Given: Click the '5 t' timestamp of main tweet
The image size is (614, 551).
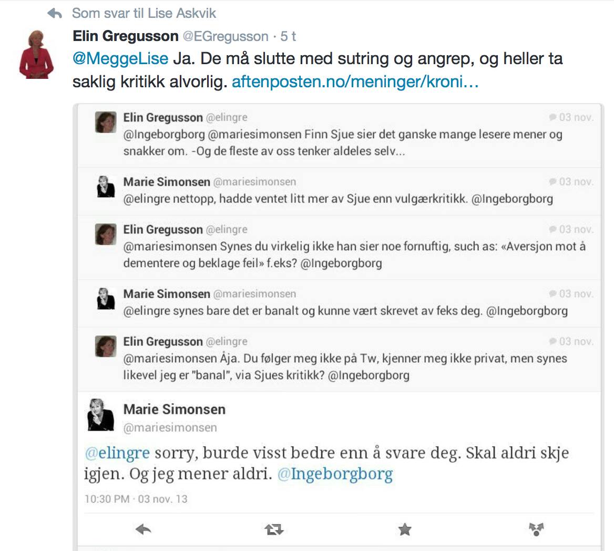Looking at the screenshot, I should point(288,36).
